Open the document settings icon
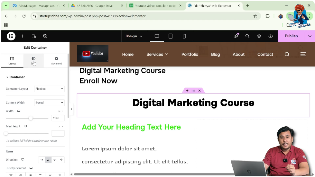The width and height of the screenshot is (315, 177). [34, 36]
